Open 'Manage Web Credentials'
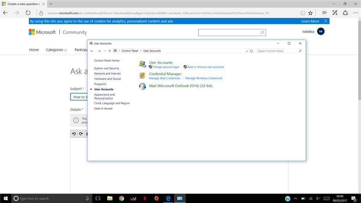Image resolution: width=361 pixels, height=203 pixels. pyautogui.click(x=165, y=78)
